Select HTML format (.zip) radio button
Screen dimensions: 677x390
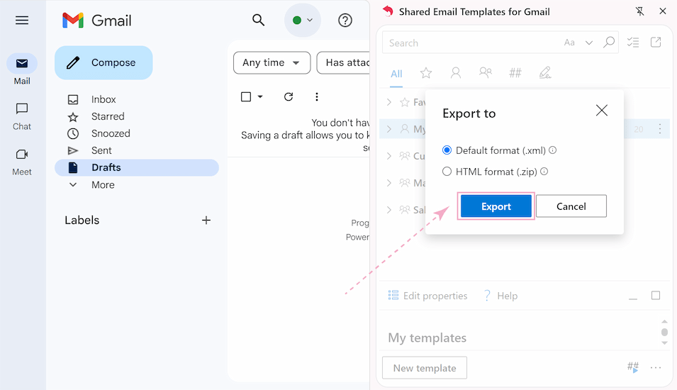[x=447, y=172]
